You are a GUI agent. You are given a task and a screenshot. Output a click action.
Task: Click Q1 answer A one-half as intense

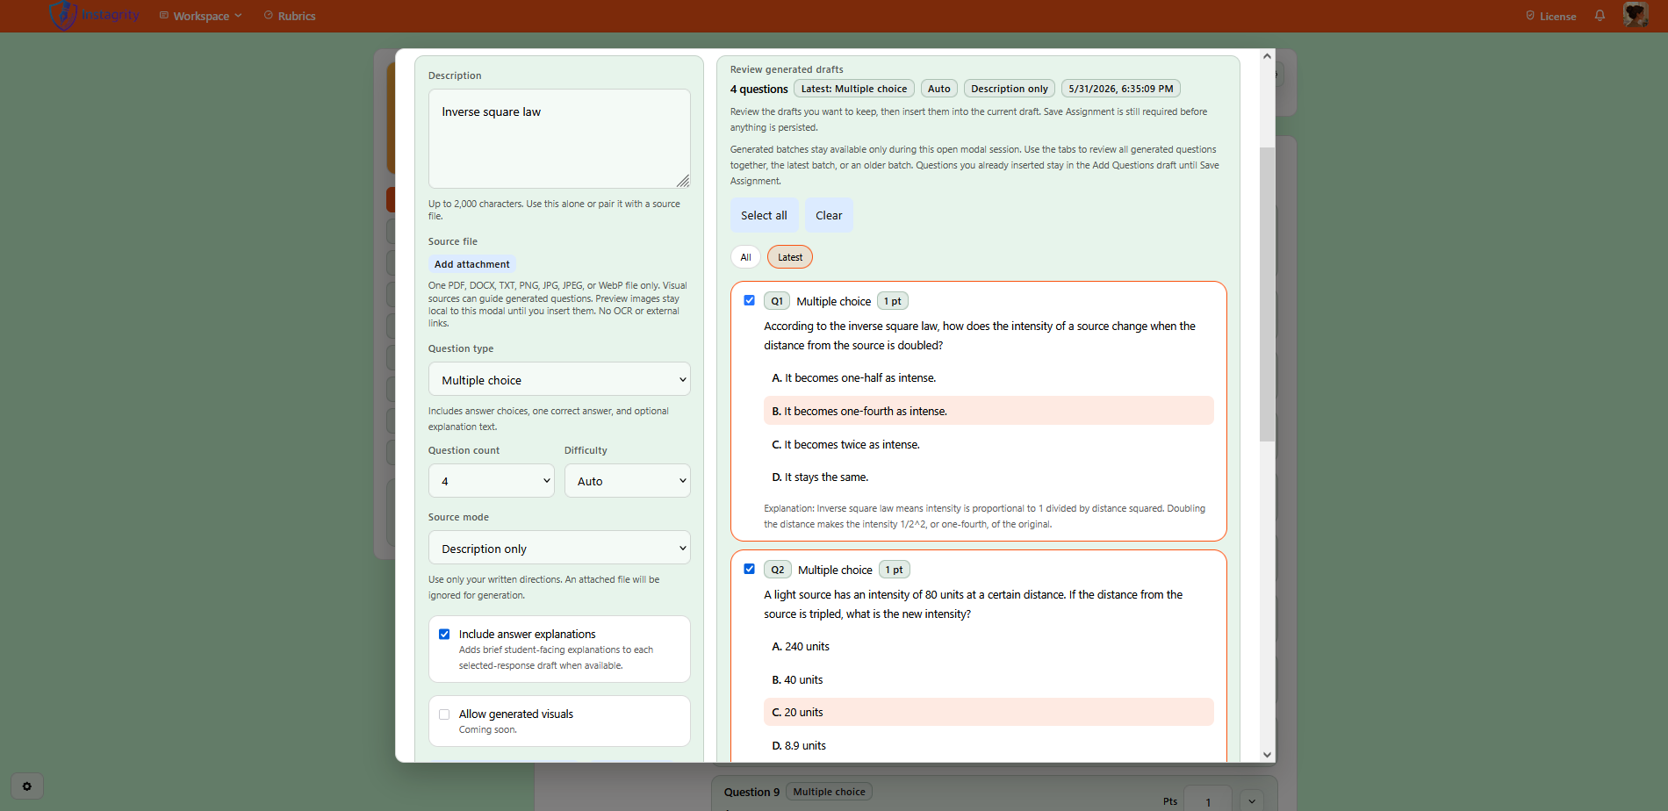point(989,378)
